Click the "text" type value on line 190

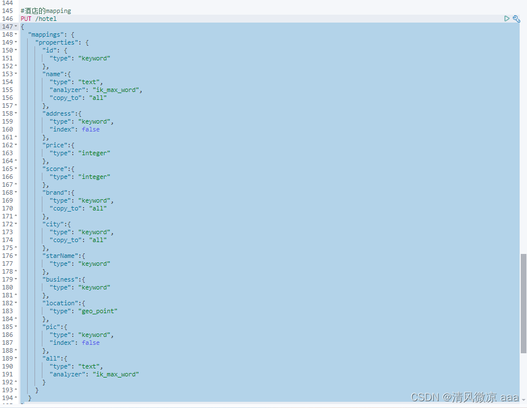pos(89,366)
